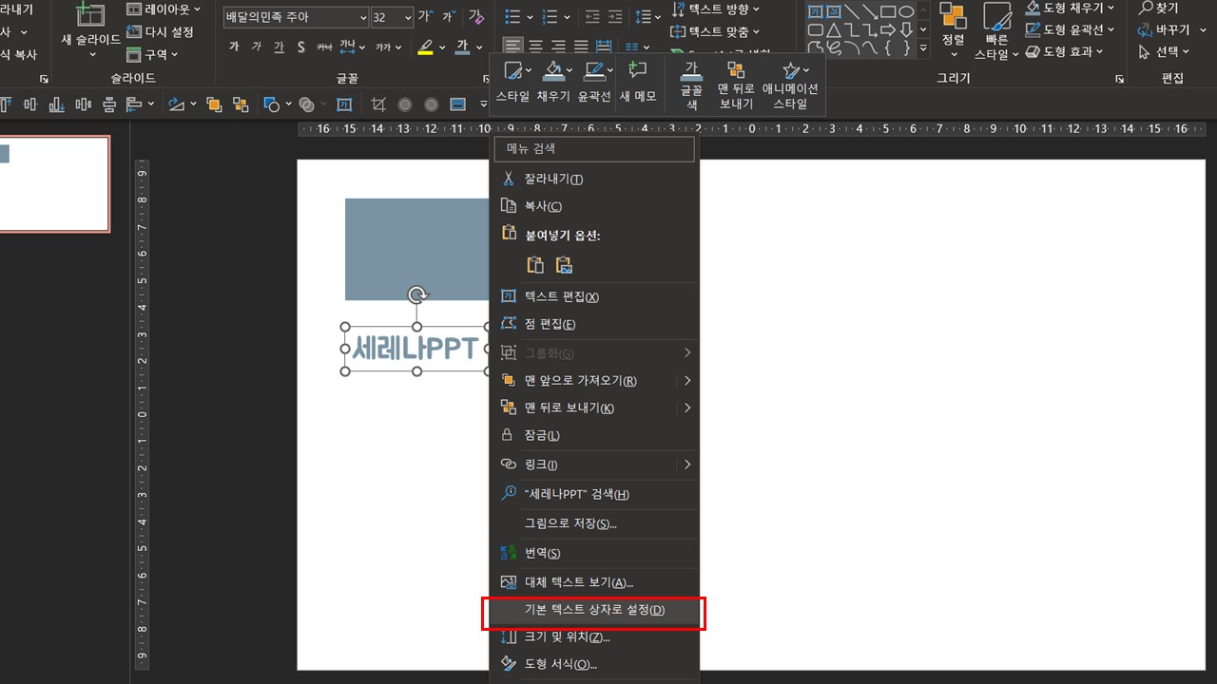The height and width of the screenshot is (684, 1217).
Task: Open the font name dropdown
Action: (363, 18)
